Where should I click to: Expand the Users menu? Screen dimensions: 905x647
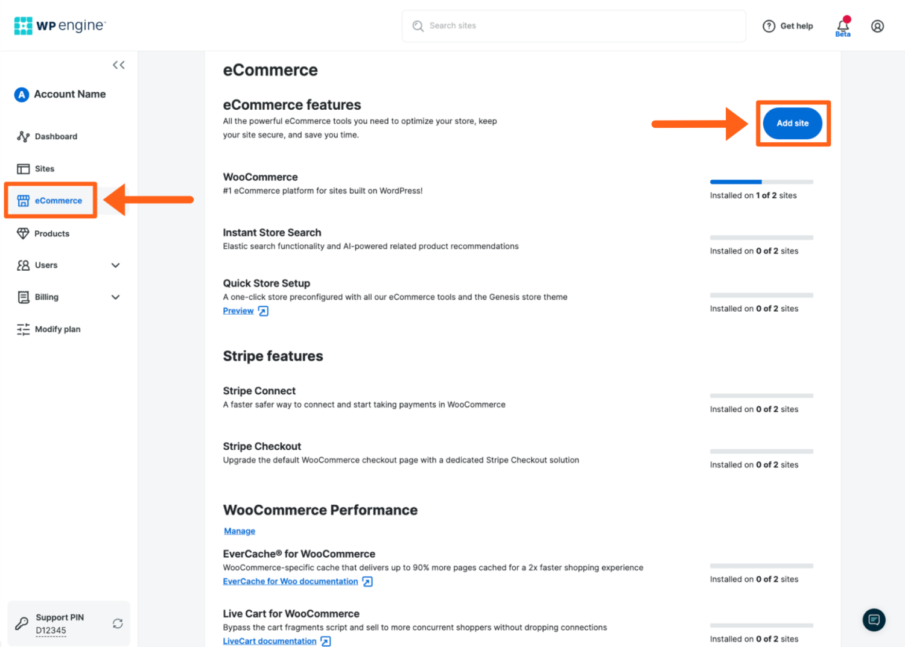click(x=115, y=265)
